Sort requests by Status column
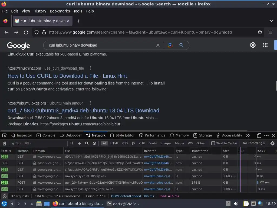 pos(8,151)
